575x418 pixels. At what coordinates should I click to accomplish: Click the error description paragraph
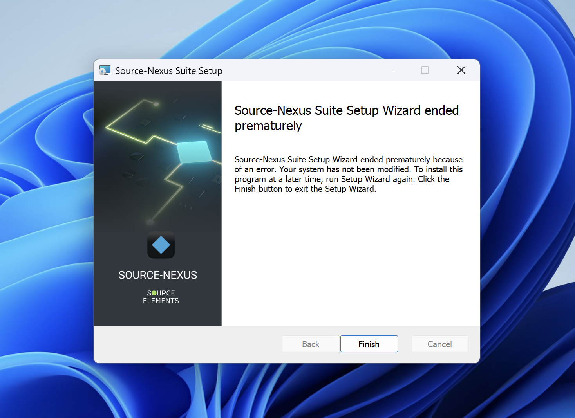point(348,174)
